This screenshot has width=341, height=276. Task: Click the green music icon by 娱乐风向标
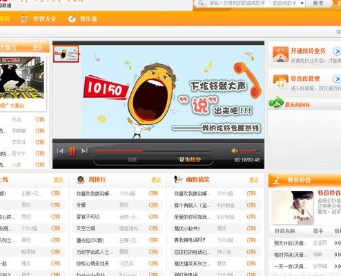point(276,102)
